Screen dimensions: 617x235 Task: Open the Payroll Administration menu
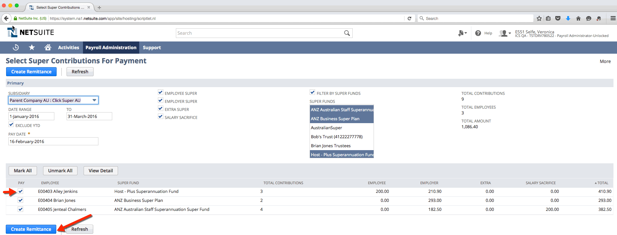(x=111, y=48)
